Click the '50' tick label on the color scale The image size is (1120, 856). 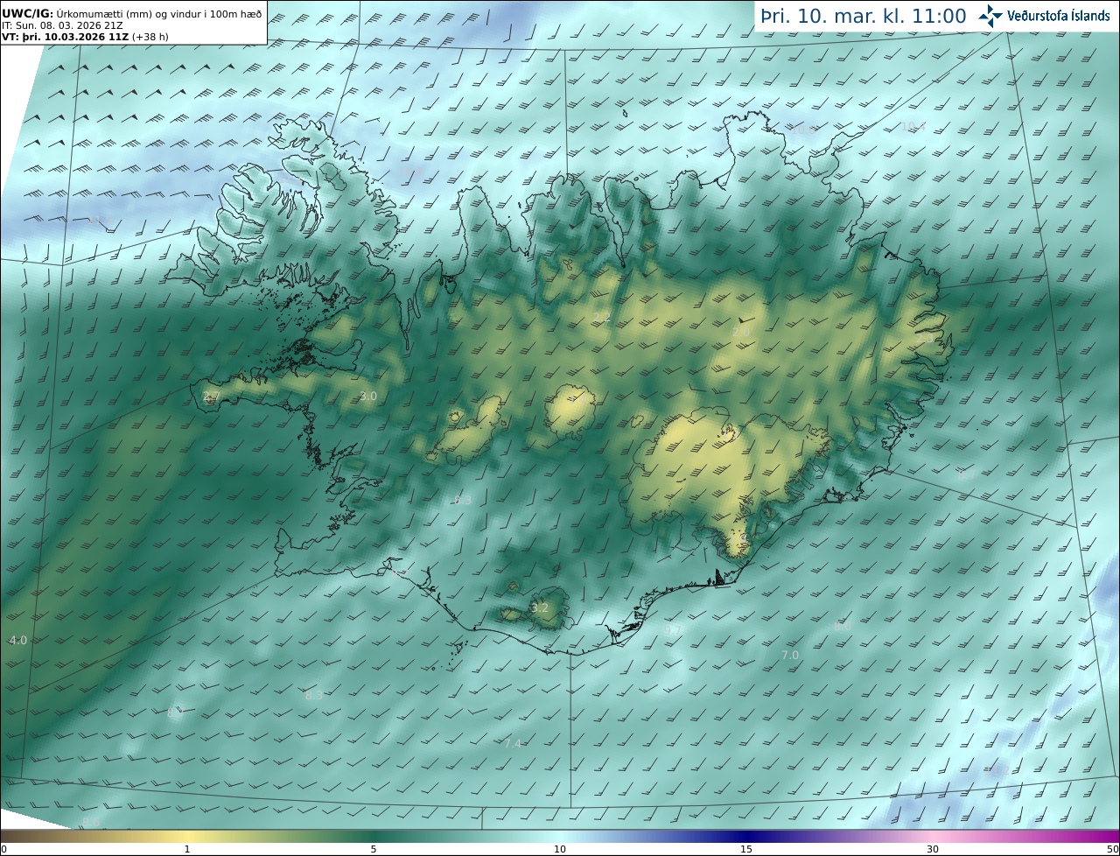point(1112,850)
